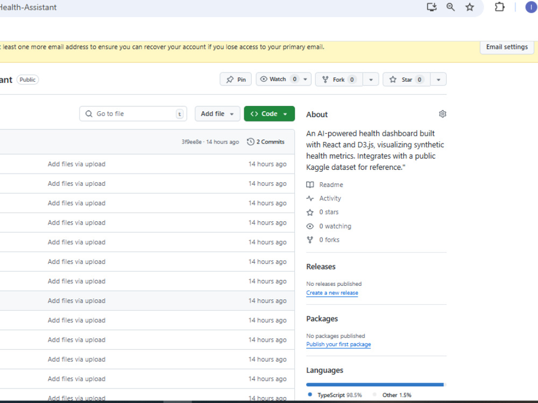The width and height of the screenshot is (538, 403).
Task: Click the Releases heading link
Action: pos(321,267)
